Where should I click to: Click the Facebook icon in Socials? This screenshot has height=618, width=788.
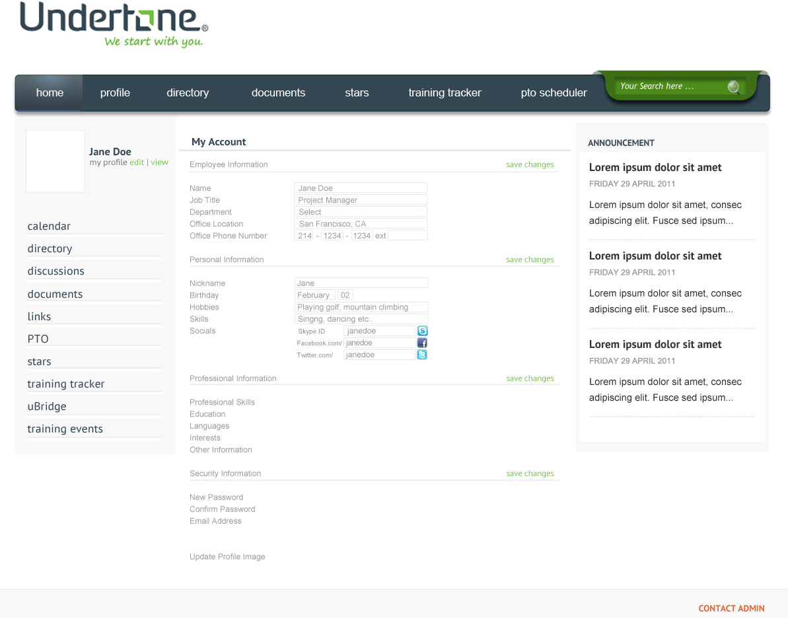click(422, 343)
